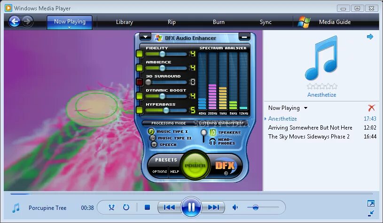Image resolution: width=383 pixels, height=223 pixels.
Task: Expand the Now Playing playlist dropdown
Action: point(305,108)
